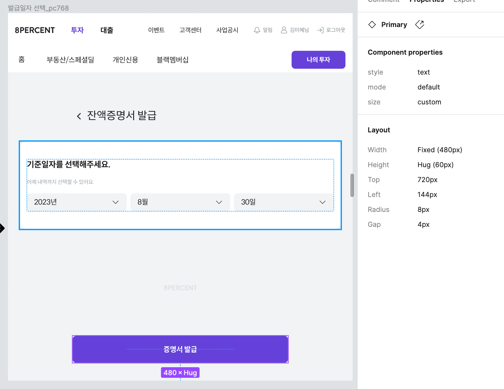Click the user profile icon beside 김미혜님
The height and width of the screenshot is (389, 504).
[x=284, y=30]
